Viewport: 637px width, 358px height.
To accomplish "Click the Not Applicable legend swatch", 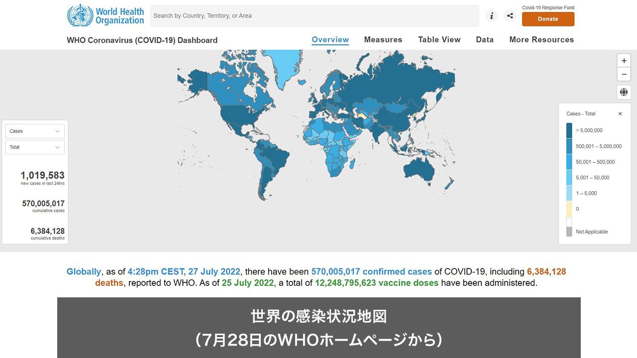I will pos(569,232).
